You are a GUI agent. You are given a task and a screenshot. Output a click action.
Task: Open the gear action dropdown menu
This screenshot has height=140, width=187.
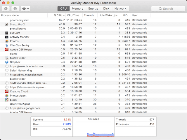click(x=25, y=9)
